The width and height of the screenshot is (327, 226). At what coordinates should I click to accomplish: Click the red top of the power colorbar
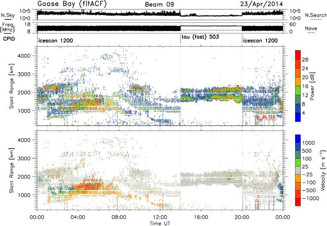298,55
